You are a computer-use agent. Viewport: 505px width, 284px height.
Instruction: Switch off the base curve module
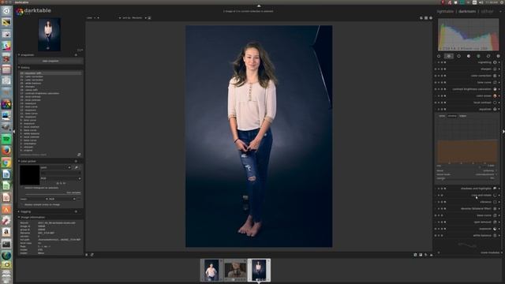click(436, 215)
